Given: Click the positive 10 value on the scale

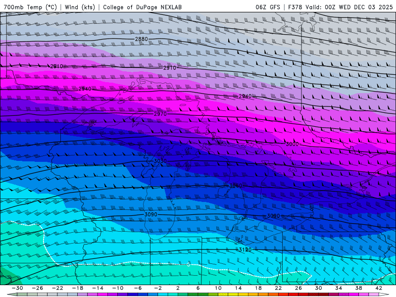Looking at the screenshot, I should (x=218, y=288).
